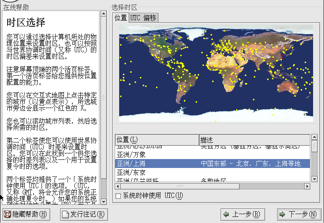Click timezone list horizontal scroll right arrow
This screenshot has height=223, width=324.
coord(307,186)
